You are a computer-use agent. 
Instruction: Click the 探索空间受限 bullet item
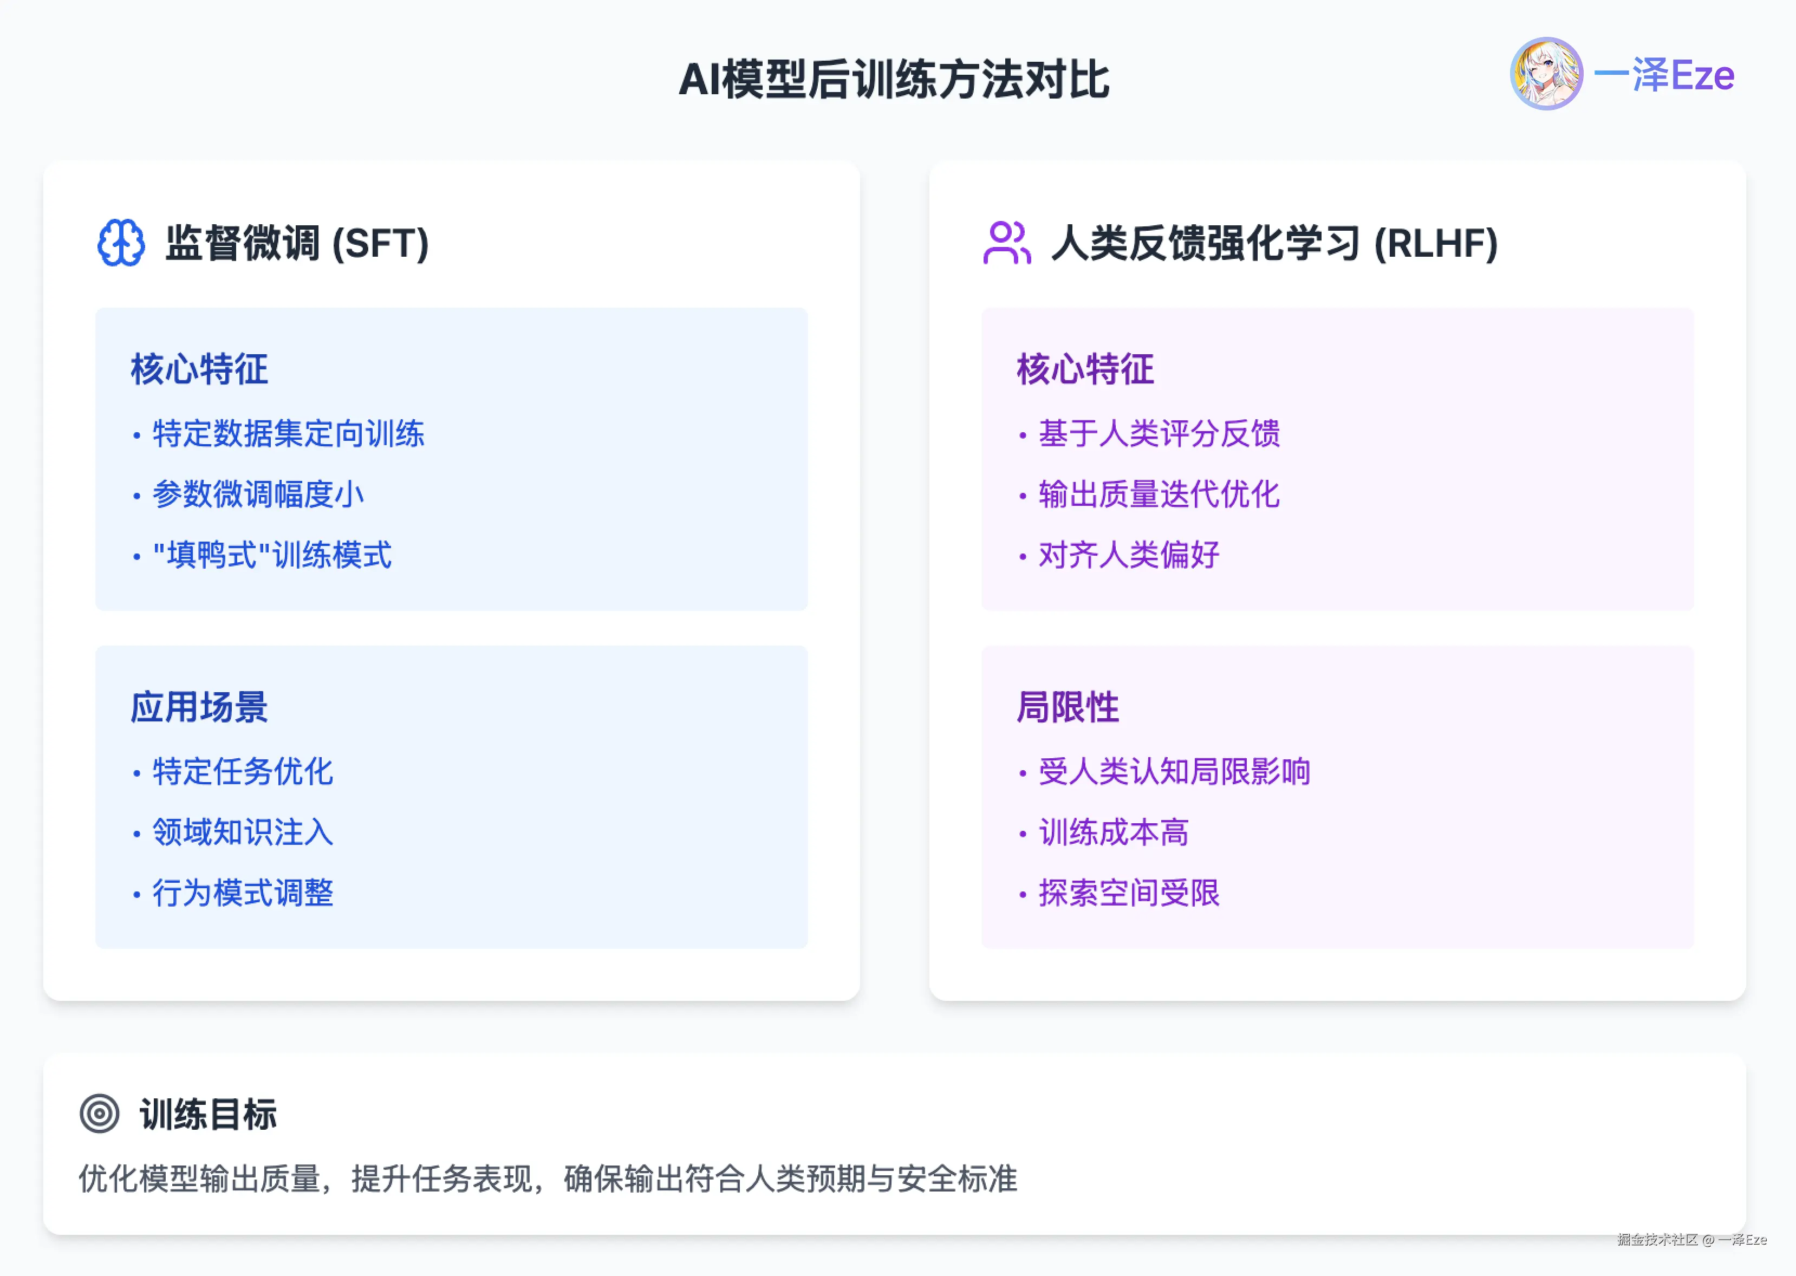1129,893
